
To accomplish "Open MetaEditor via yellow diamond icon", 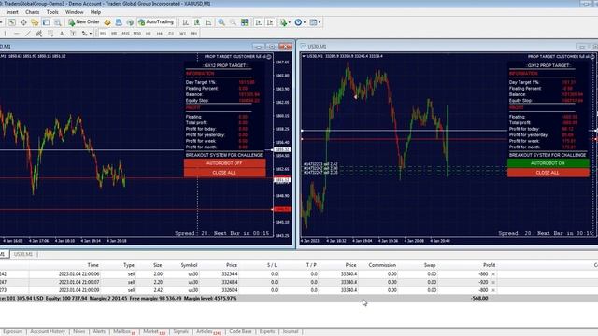I will pyautogui.click(x=107, y=22).
